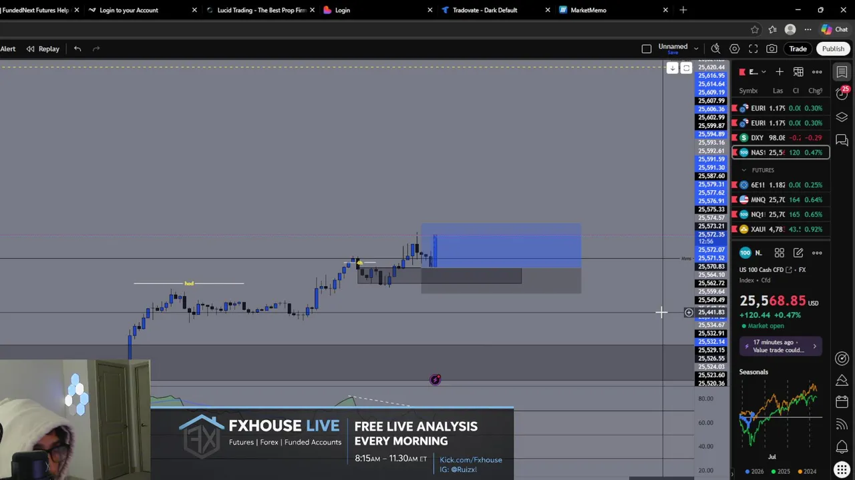Click the Unnamed layout save name

(673, 48)
